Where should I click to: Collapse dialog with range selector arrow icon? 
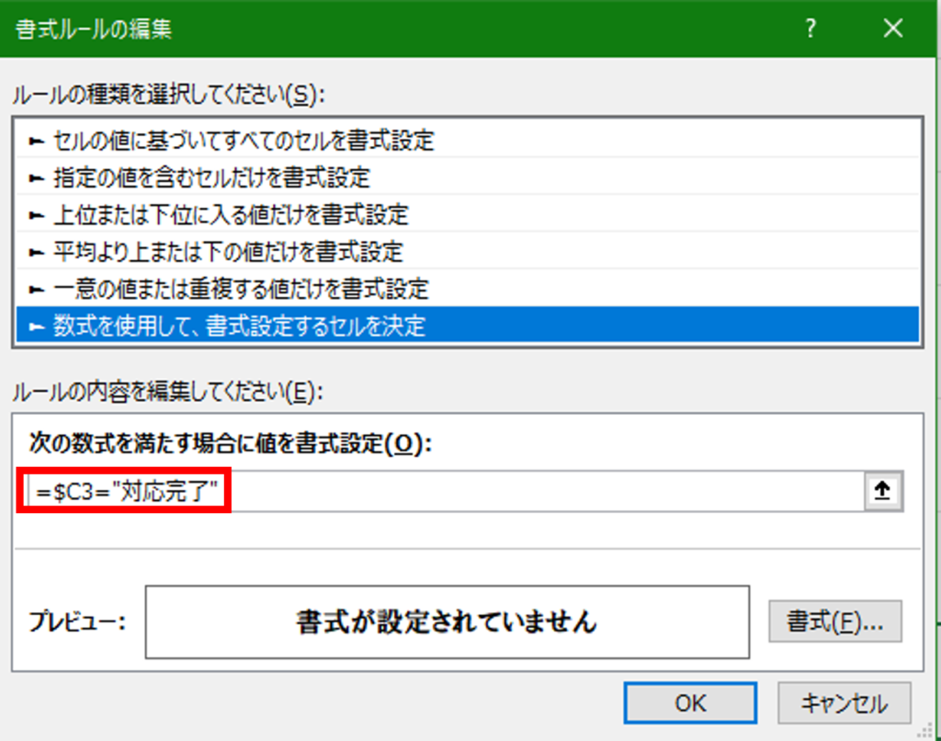click(883, 491)
